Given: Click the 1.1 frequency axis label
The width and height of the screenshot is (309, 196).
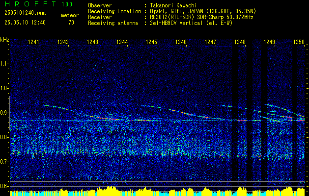Looking at the screenshot, I should [4, 64].
